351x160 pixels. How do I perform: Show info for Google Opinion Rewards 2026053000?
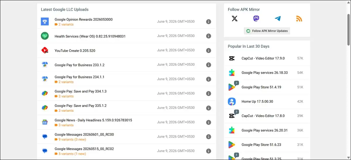209,22
